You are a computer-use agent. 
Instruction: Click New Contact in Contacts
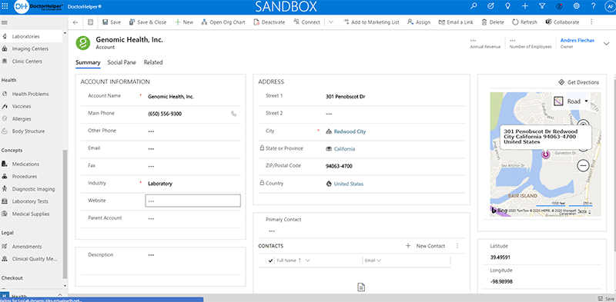click(x=426, y=246)
